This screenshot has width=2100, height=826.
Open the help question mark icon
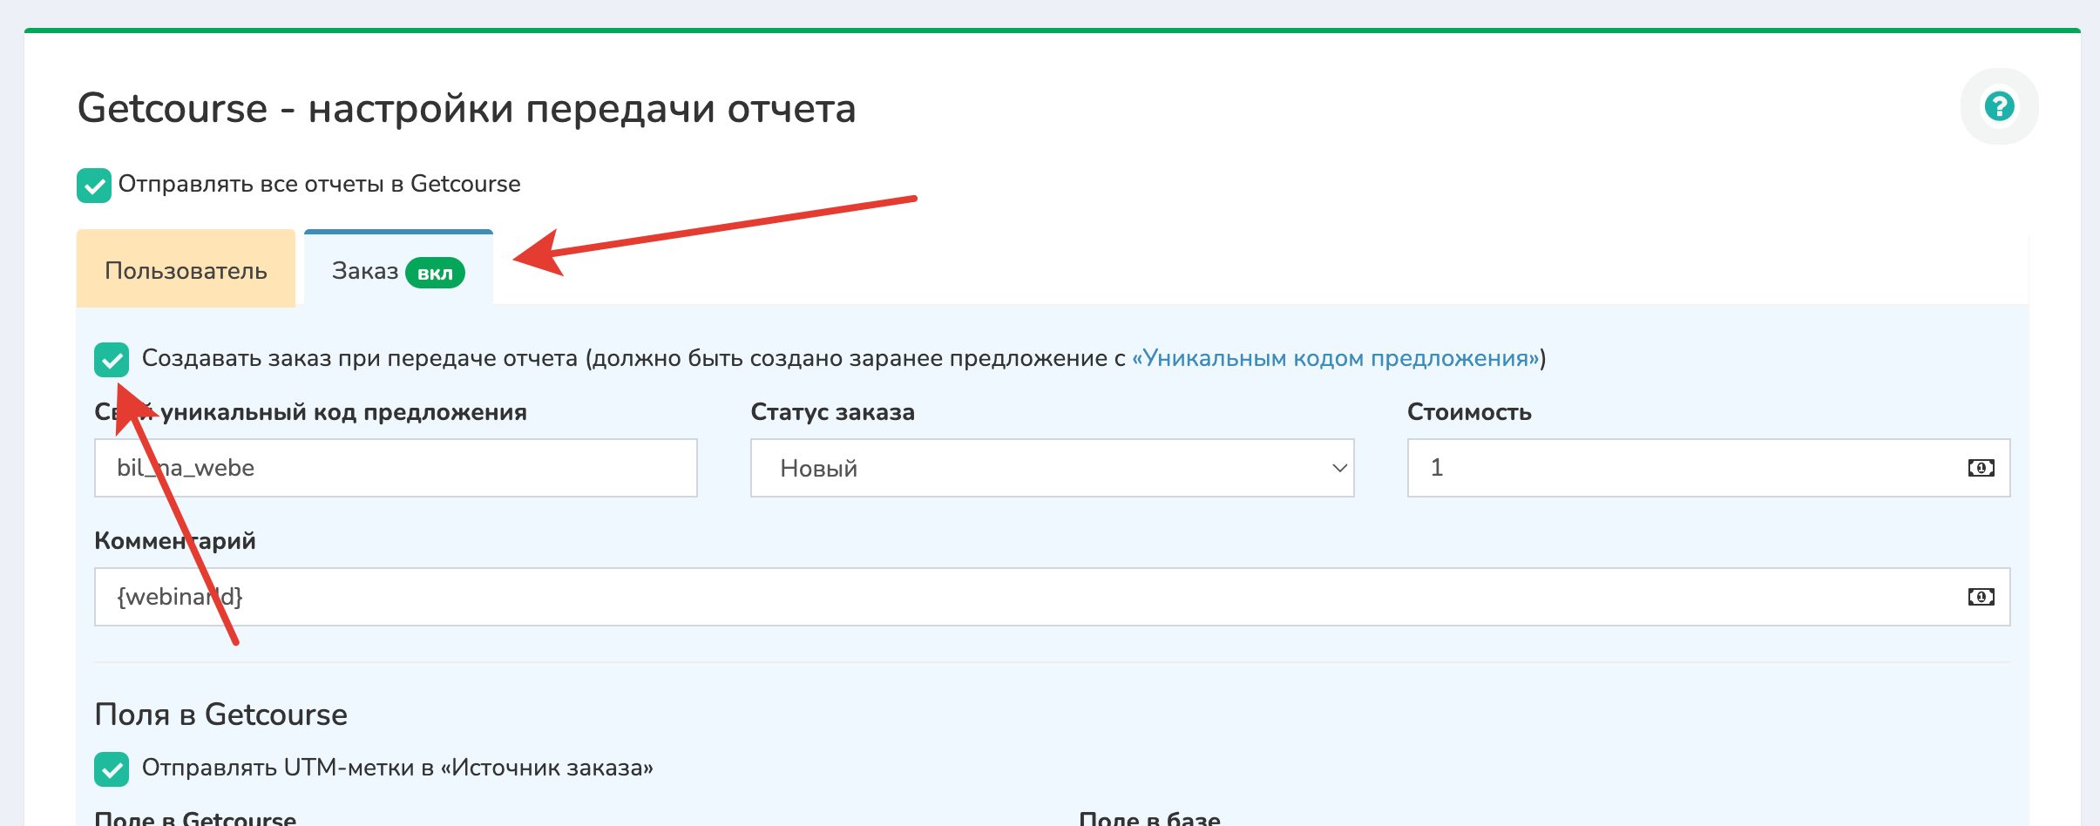click(x=1999, y=106)
